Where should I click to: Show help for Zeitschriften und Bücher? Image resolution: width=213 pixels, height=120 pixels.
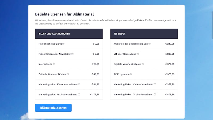coord(68,74)
